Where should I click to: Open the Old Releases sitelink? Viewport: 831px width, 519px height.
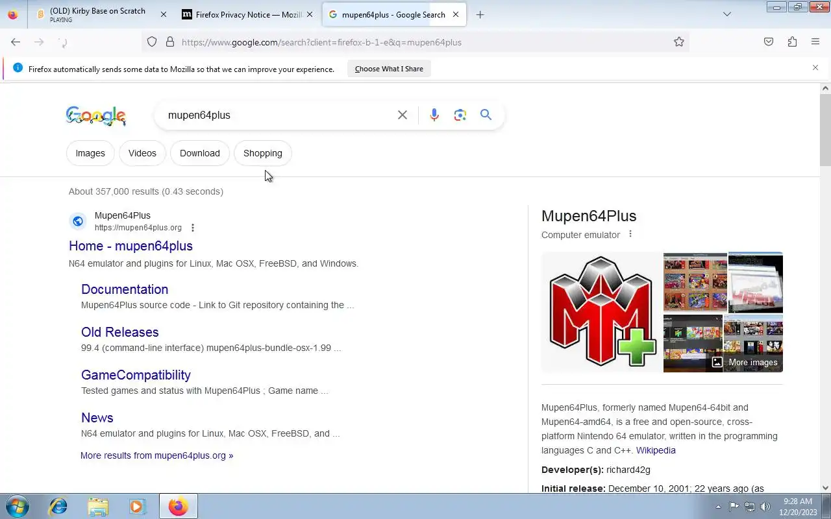[120, 332]
